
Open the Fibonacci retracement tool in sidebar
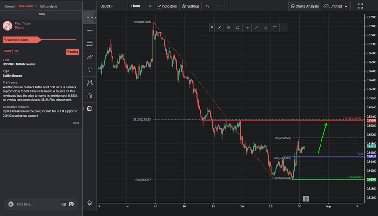point(90,43)
